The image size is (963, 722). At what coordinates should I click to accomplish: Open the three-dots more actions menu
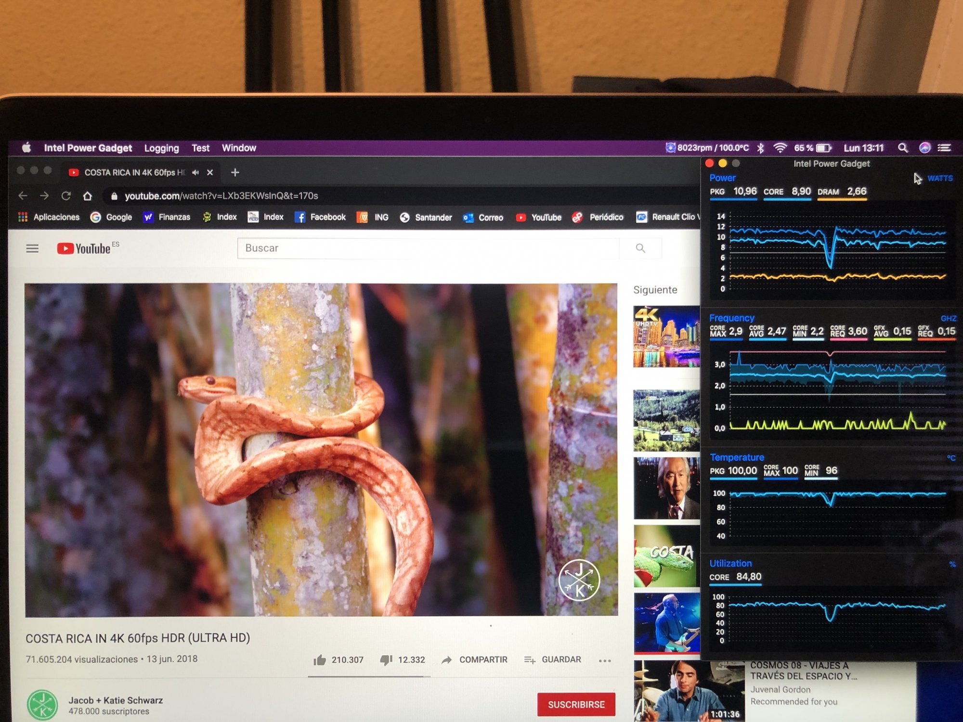(x=605, y=660)
